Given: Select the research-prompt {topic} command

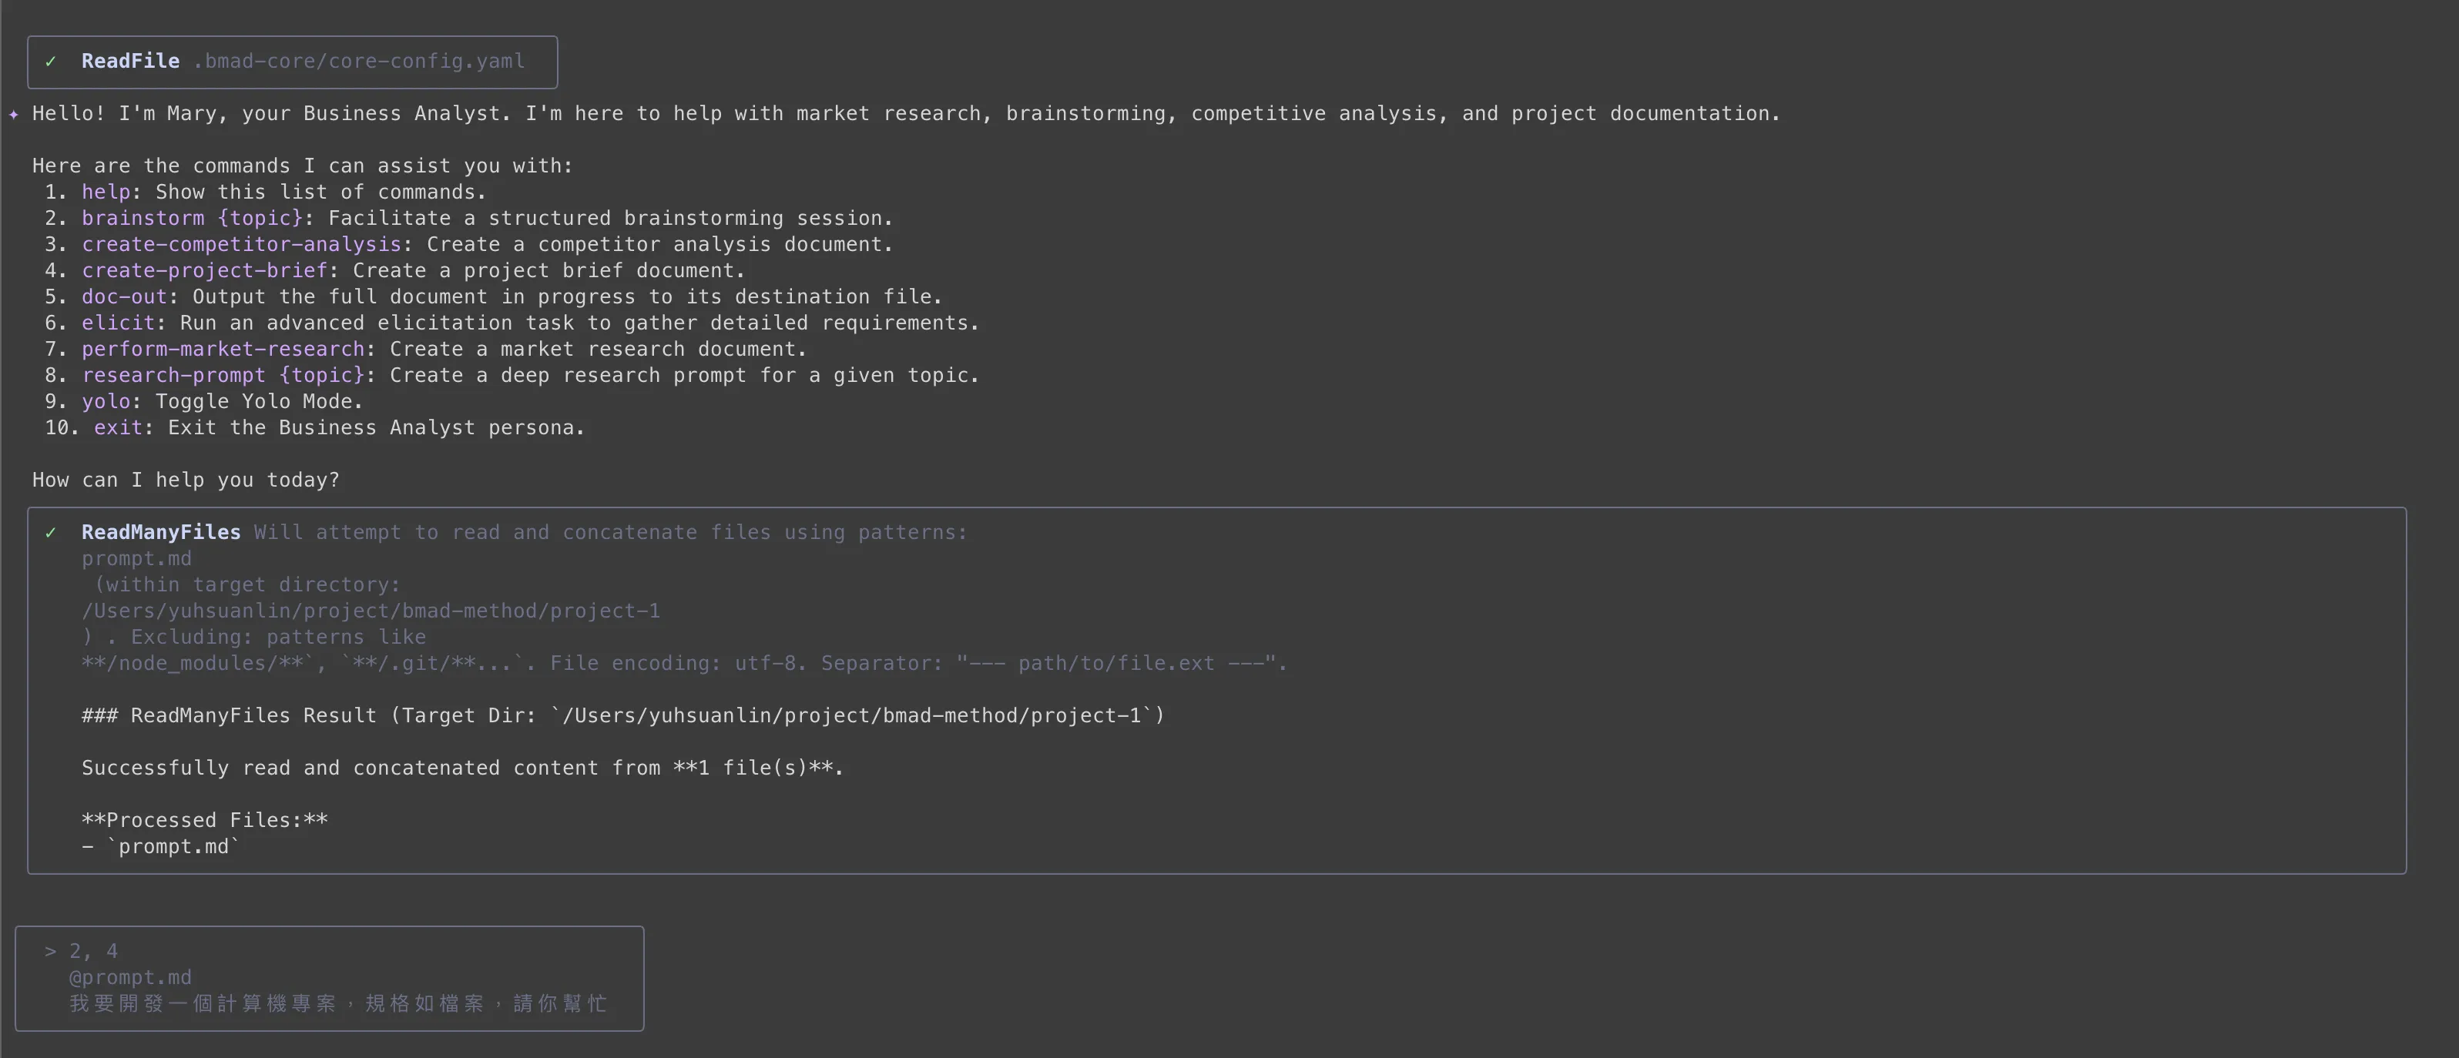Looking at the screenshot, I should (x=223, y=376).
